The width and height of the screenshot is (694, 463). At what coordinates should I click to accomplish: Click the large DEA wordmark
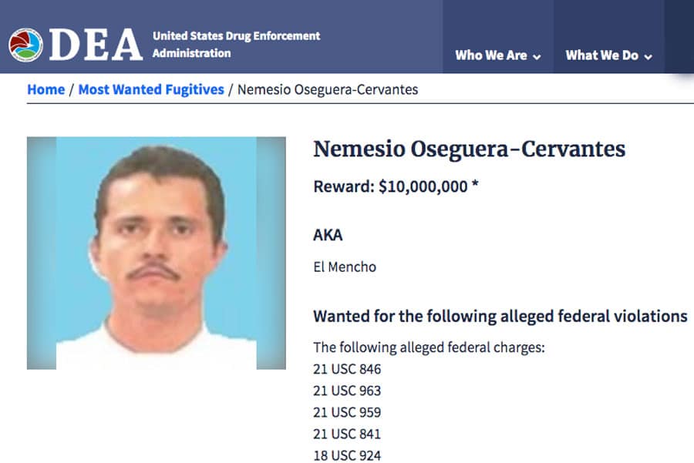pos(96,44)
